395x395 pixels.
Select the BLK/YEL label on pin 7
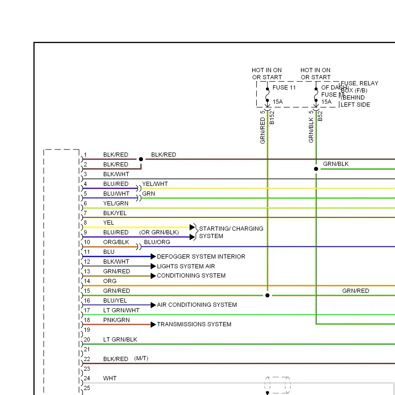[x=115, y=213]
